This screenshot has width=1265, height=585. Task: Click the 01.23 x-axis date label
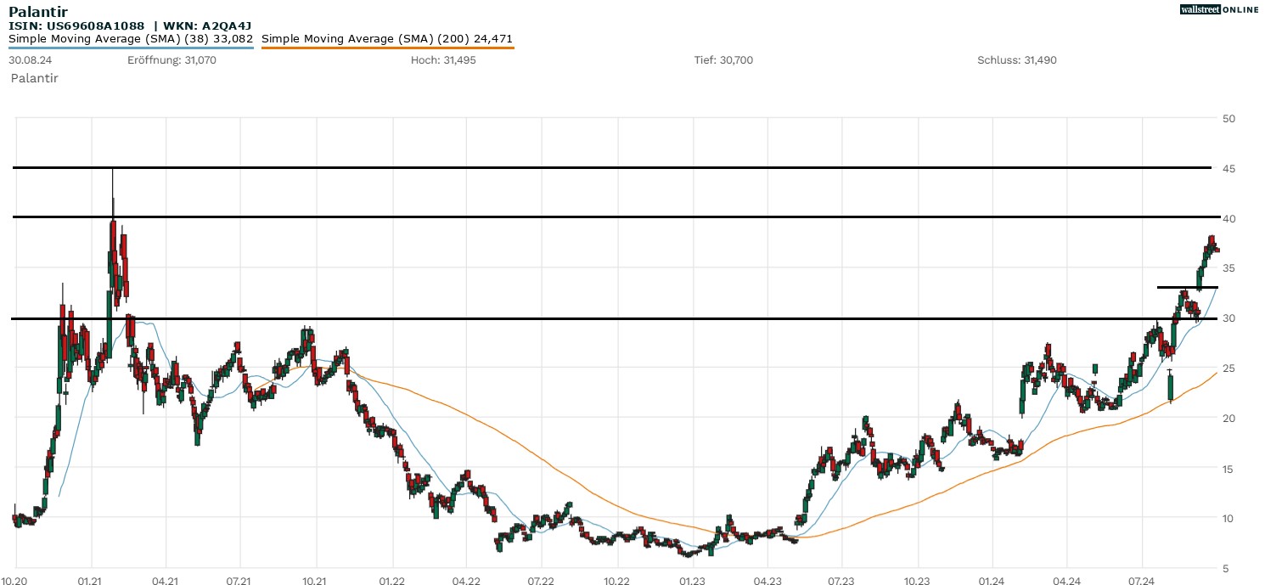693,581
